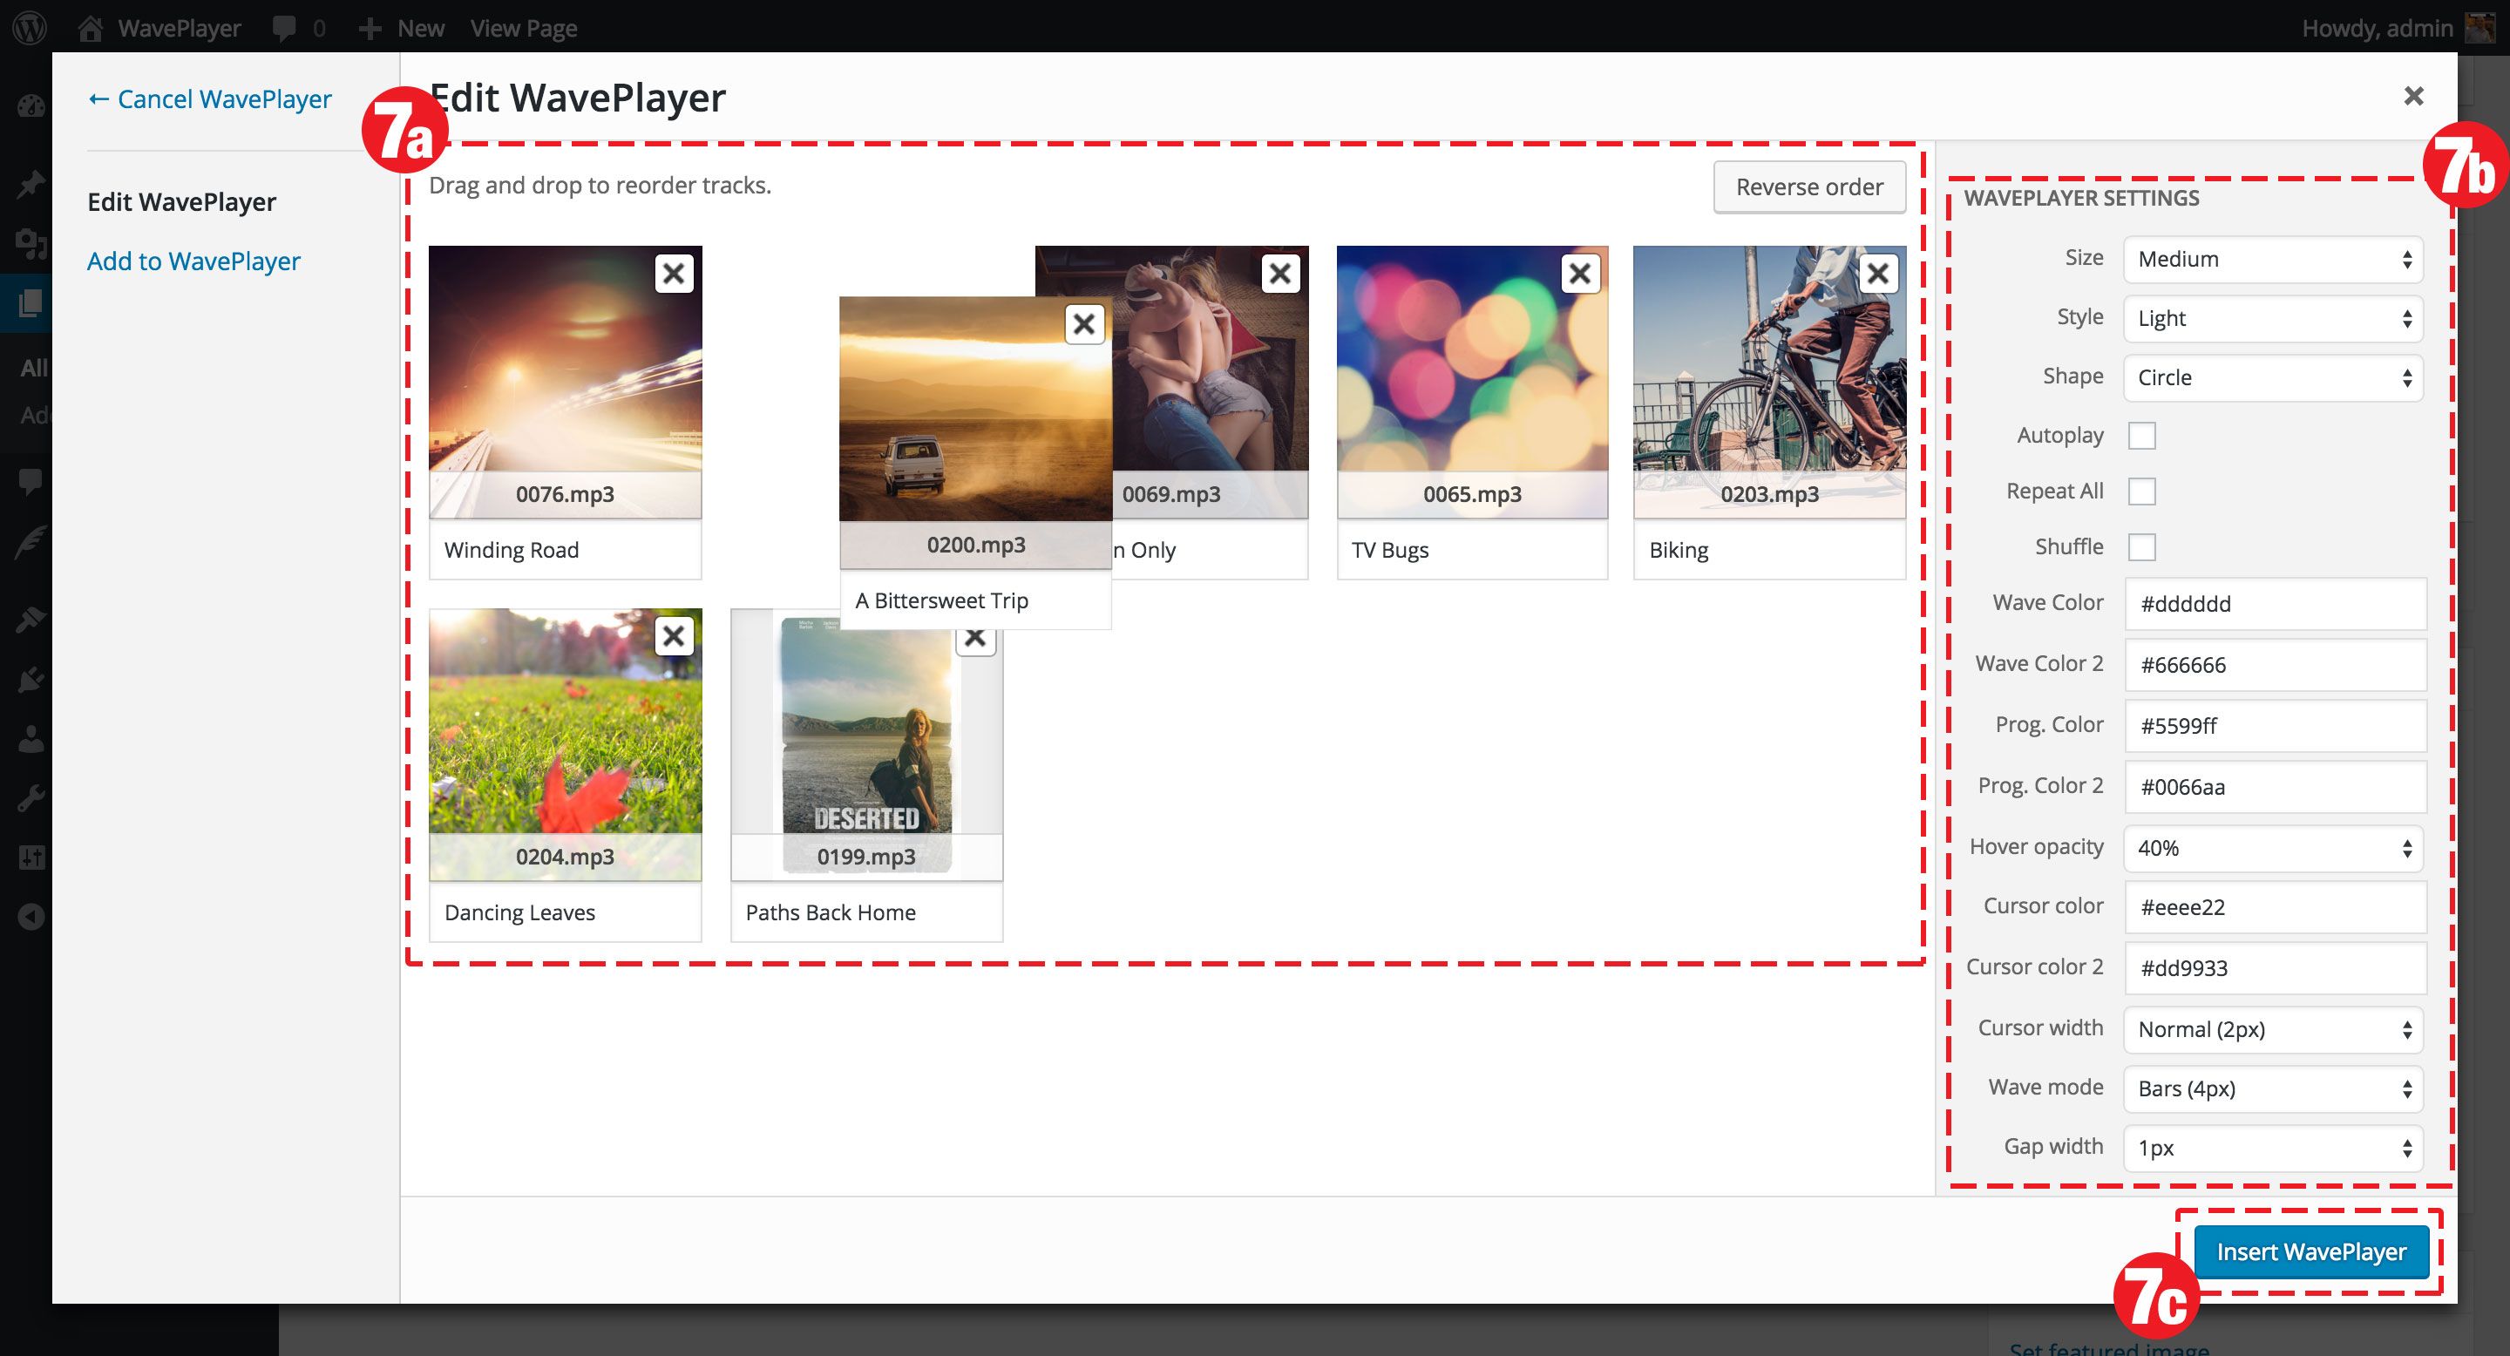Enable the Autoplay checkbox
Screen dimensions: 2510x1356
pos(2141,436)
